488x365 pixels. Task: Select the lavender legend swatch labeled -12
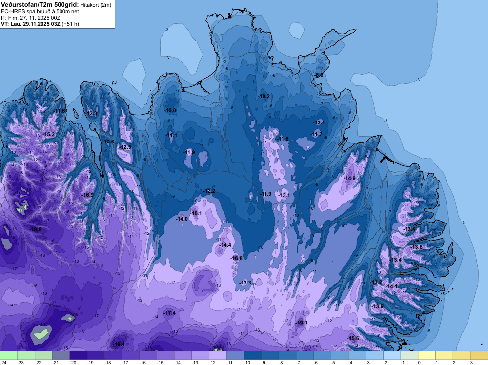click(218, 355)
